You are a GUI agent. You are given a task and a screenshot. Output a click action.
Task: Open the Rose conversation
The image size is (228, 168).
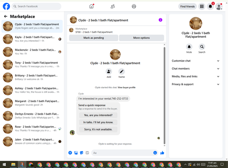pos(32,128)
